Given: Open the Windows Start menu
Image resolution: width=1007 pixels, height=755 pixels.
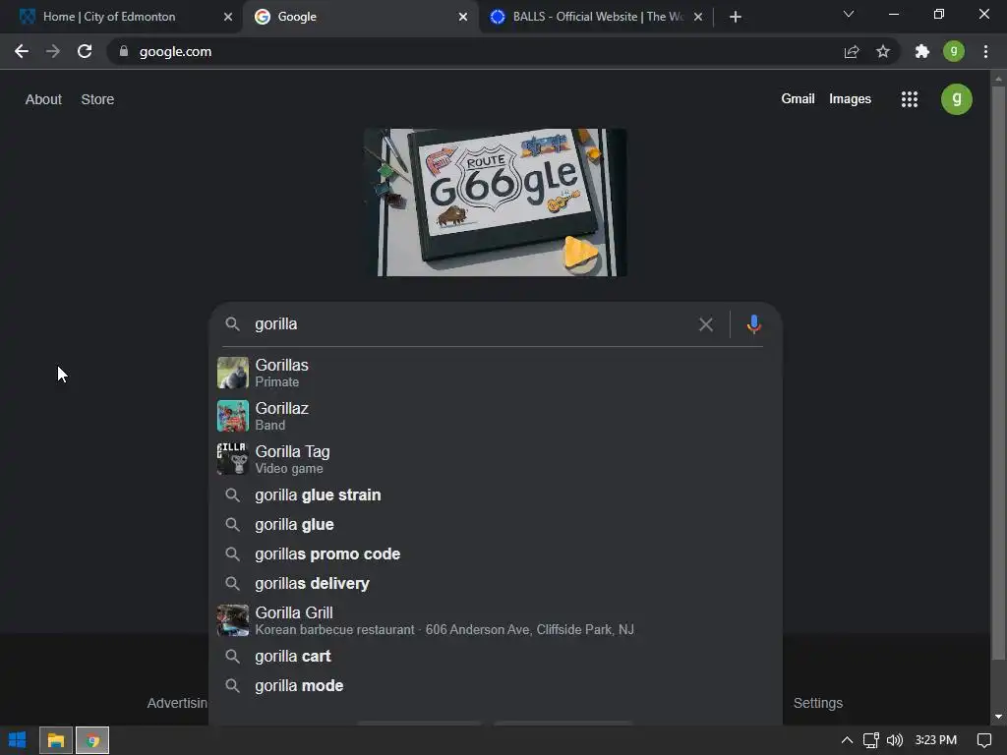Looking at the screenshot, I should [x=18, y=740].
